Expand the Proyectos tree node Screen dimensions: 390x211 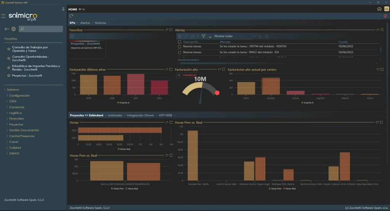tap(7, 124)
